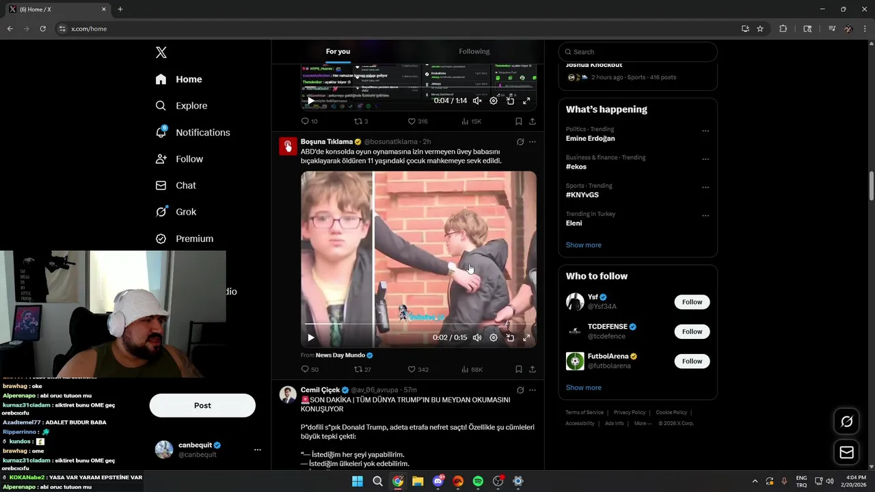Open Terms of Service footer link
The height and width of the screenshot is (492, 875).
point(584,413)
